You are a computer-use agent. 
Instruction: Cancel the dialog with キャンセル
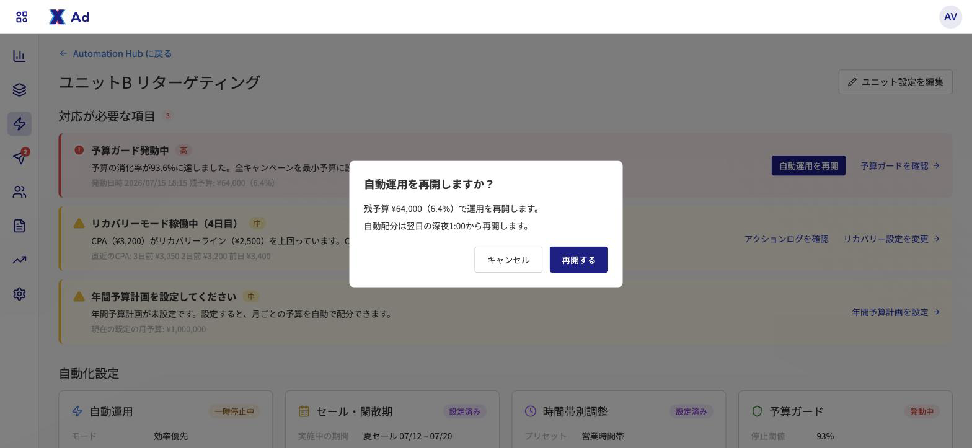tap(508, 260)
